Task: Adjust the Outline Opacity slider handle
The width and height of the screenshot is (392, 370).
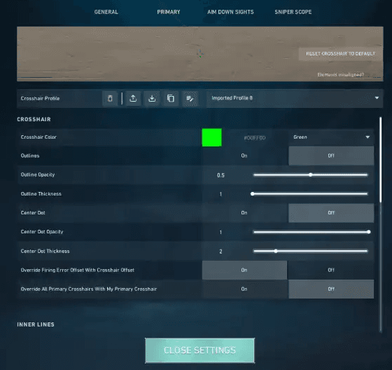Action: pos(310,174)
